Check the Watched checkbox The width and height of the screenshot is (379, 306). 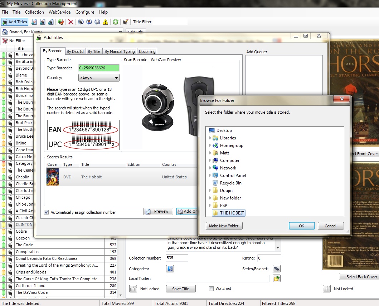click(x=211, y=288)
